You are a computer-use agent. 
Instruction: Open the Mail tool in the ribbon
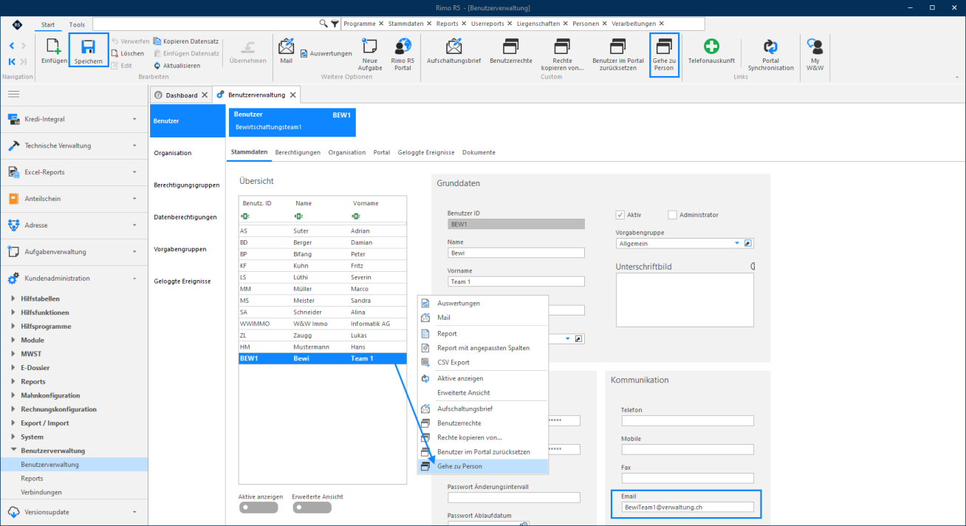coord(286,51)
